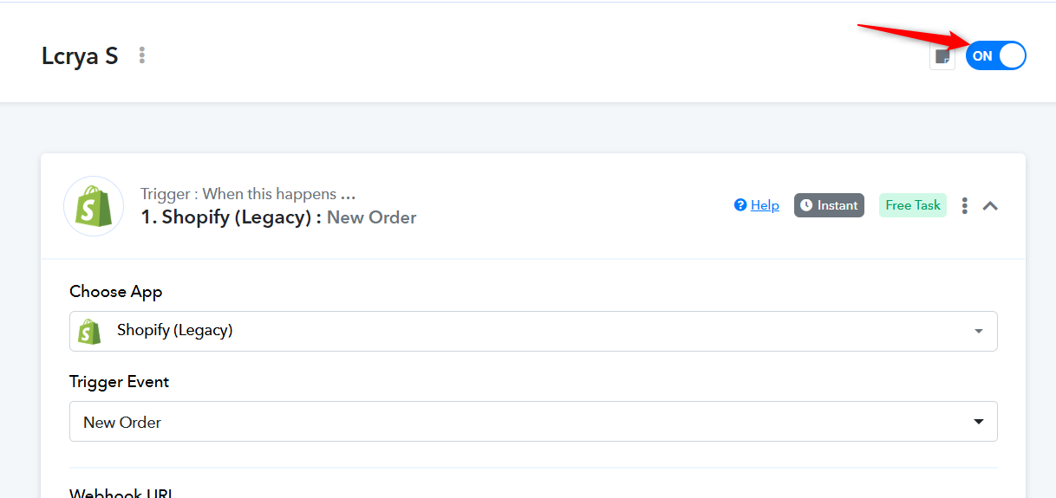Click the Webhook URL label

[x=121, y=493]
